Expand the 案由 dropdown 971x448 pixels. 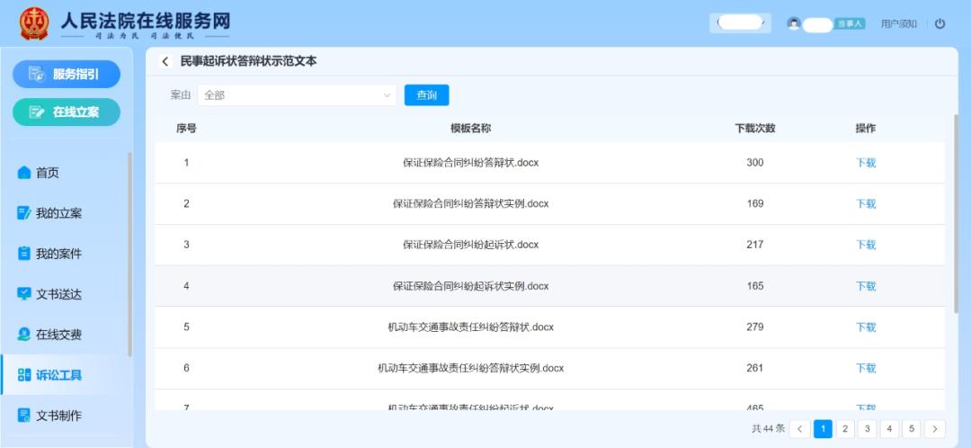(297, 94)
